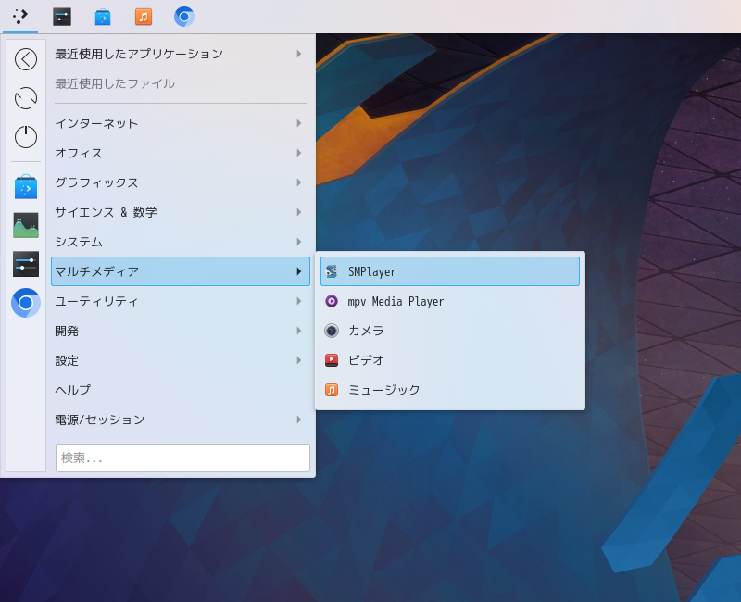Open the software store icon in top panel

(103, 17)
